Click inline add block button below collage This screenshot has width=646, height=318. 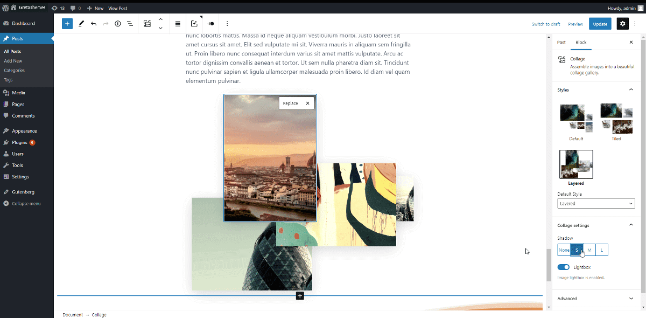click(x=300, y=295)
